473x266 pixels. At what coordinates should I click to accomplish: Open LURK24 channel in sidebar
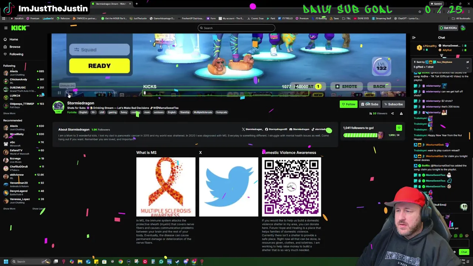[23, 97]
